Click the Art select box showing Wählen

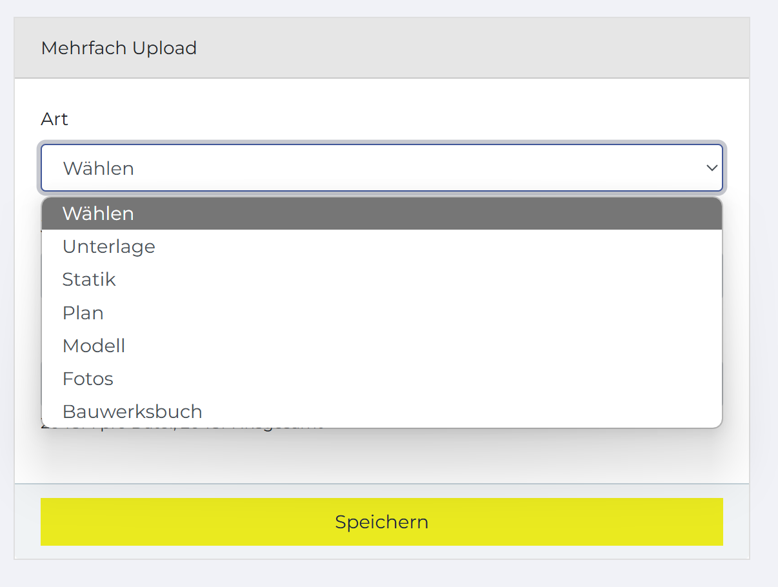pos(382,168)
